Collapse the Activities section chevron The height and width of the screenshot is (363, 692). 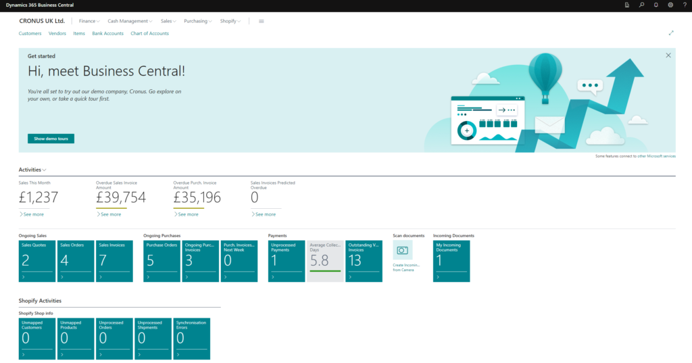click(x=44, y=170)
